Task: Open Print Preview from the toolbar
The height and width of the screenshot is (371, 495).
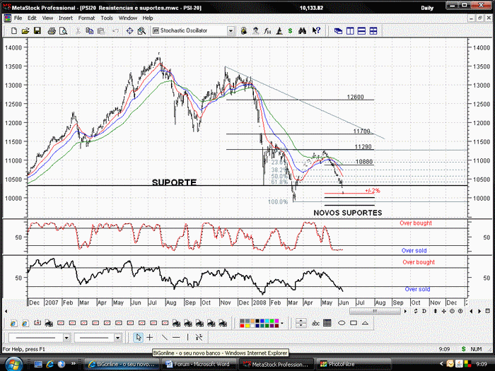Action: (x=64, y=31)
